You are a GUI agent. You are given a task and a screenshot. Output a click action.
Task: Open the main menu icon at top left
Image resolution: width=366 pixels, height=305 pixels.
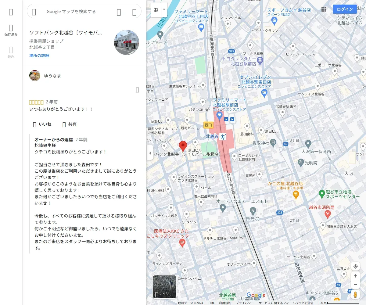tap(11, 12)
